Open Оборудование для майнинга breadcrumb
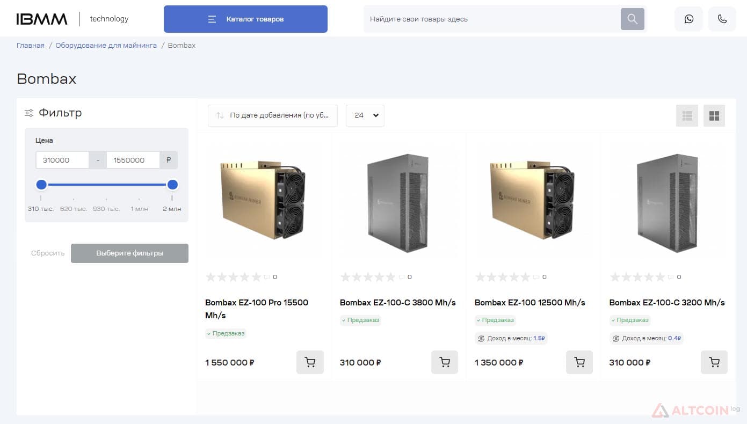 pos(106,46)
